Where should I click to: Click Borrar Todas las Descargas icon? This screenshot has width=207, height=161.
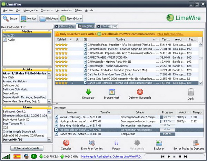pos(196,143)
